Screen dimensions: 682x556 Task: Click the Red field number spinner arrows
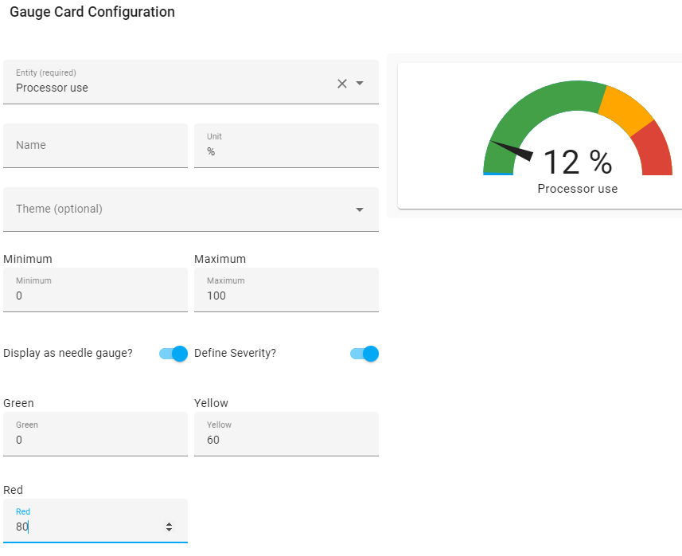[x=170, y=527]
